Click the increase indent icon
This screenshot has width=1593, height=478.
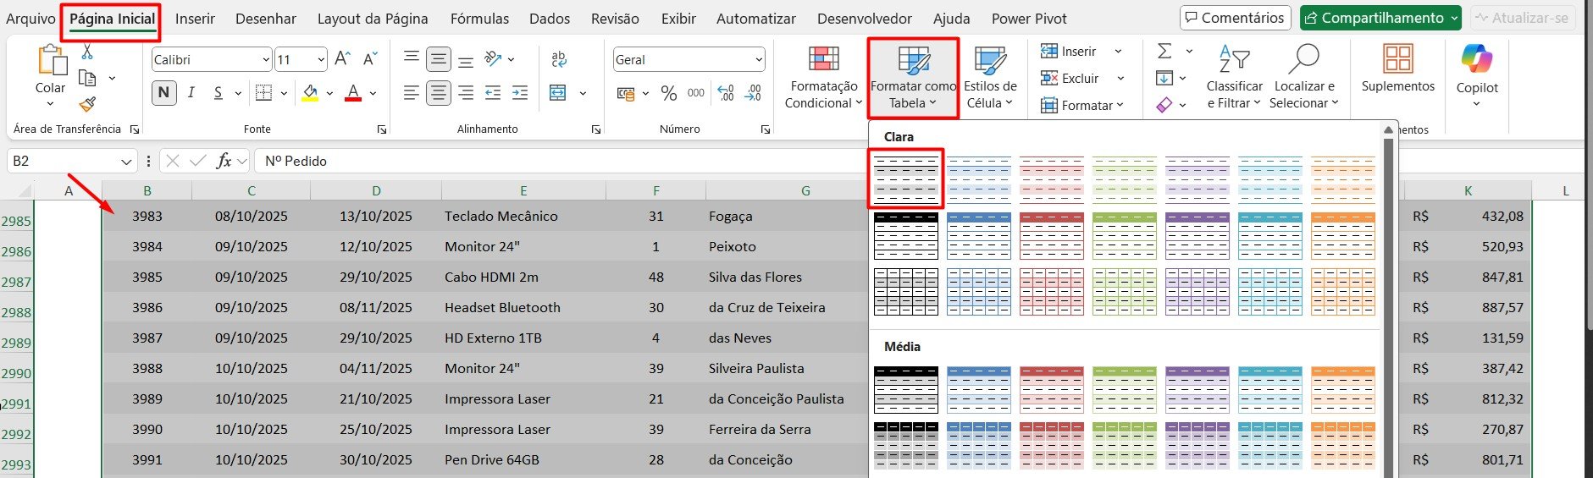click(520, 93)
